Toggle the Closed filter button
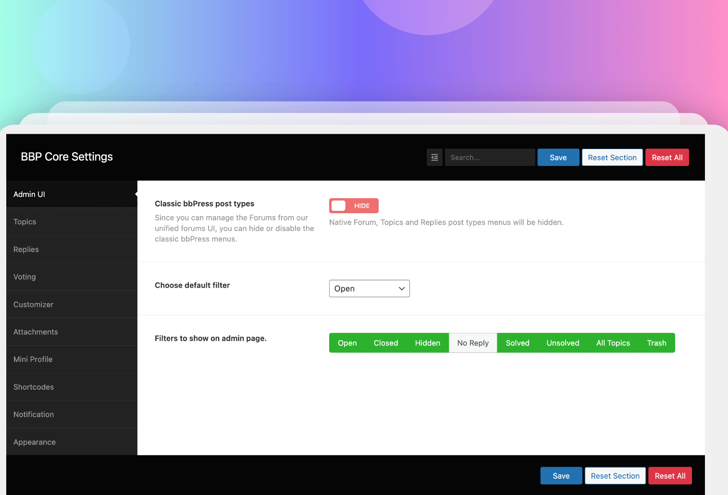 386,343
